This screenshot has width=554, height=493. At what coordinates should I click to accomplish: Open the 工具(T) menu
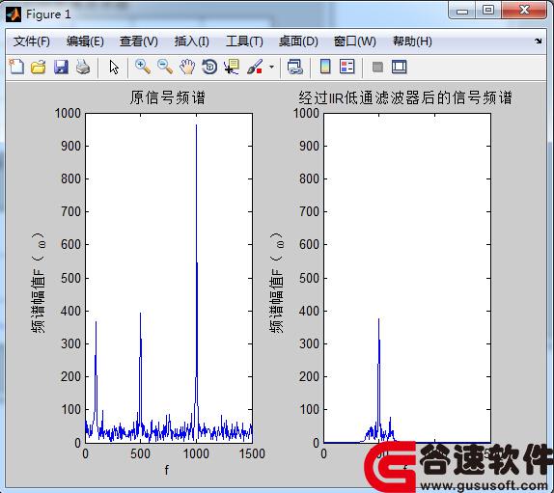pyautogui.click(x=244, y=41)
